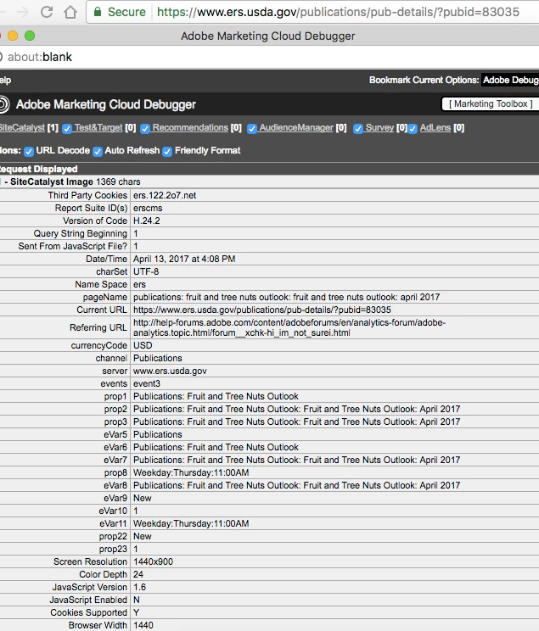Viewport: 539px width, 631px height.
Task: Click the pageName value row
Action: pos(286,297)
